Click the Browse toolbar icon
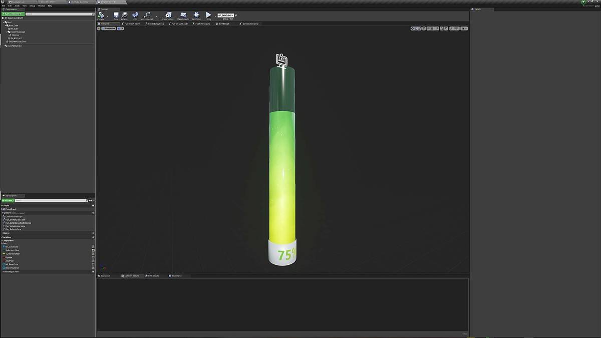The width and height of the screenshot is (601, 338). coord(124,16)
